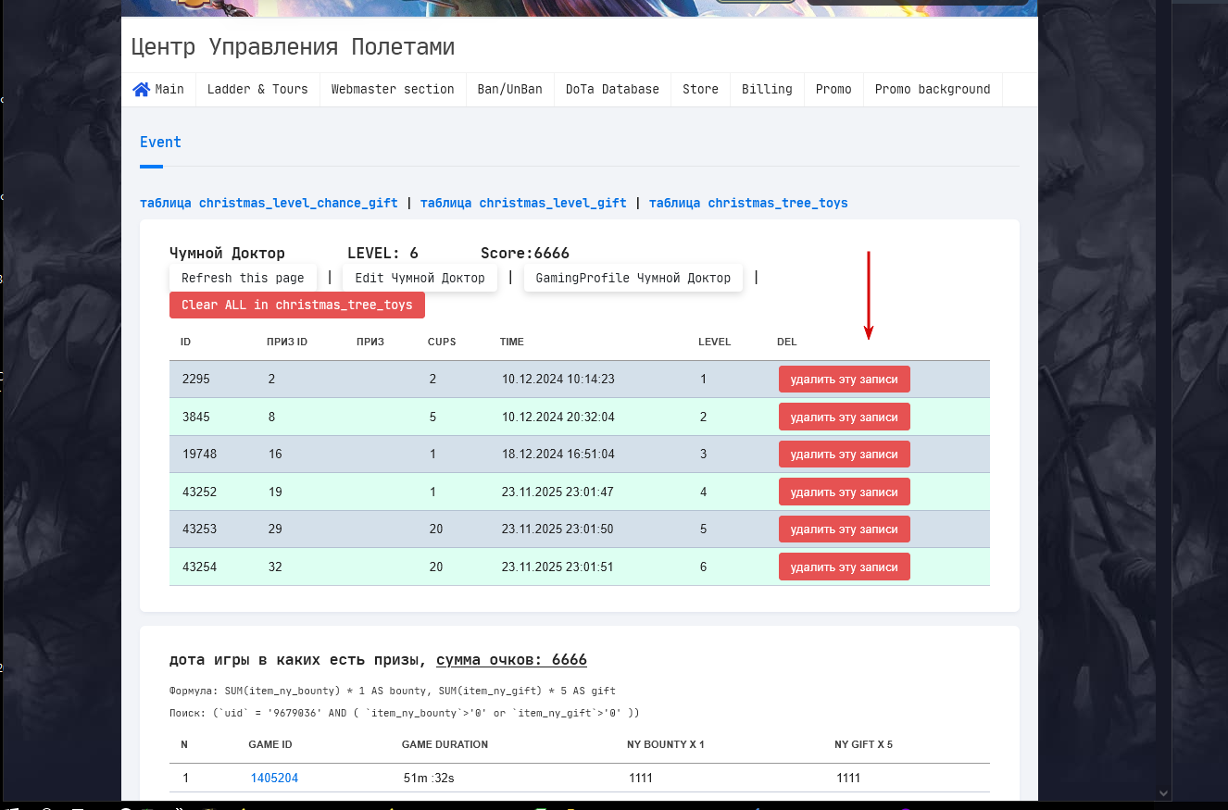Click the time 18.12.2024 16:51:04
This screenshot has width=1228, height=810.
pyautogui.click(x=558, y=455)
